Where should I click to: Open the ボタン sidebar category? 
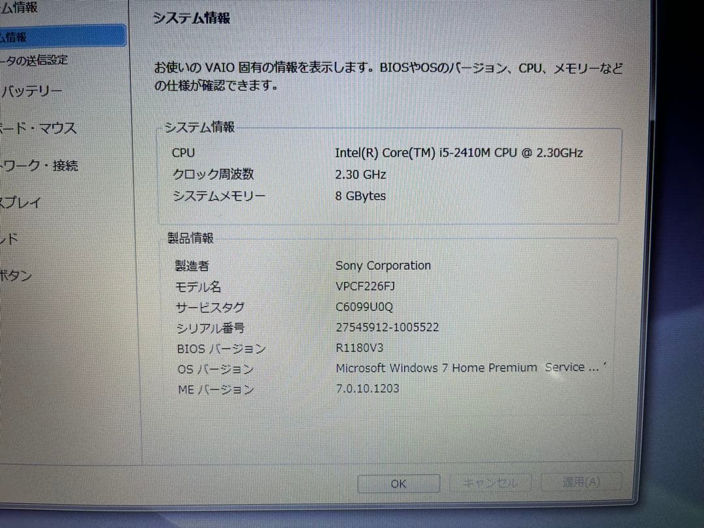tap(16, 275)
